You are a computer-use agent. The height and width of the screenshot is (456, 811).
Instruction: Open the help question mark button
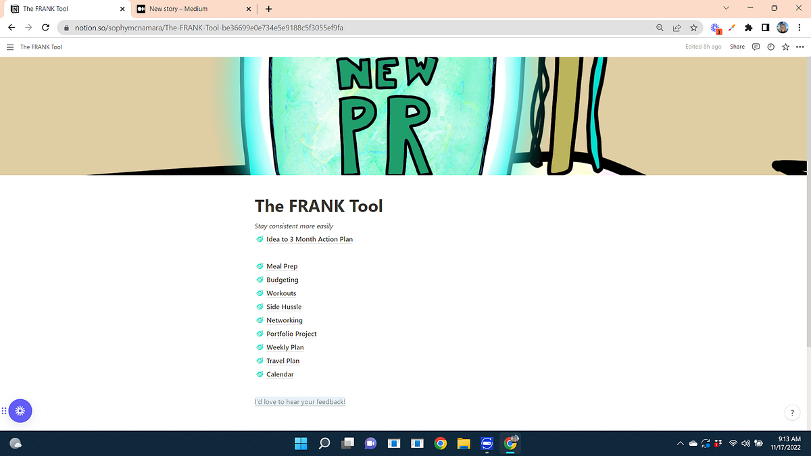coord(791,412)
